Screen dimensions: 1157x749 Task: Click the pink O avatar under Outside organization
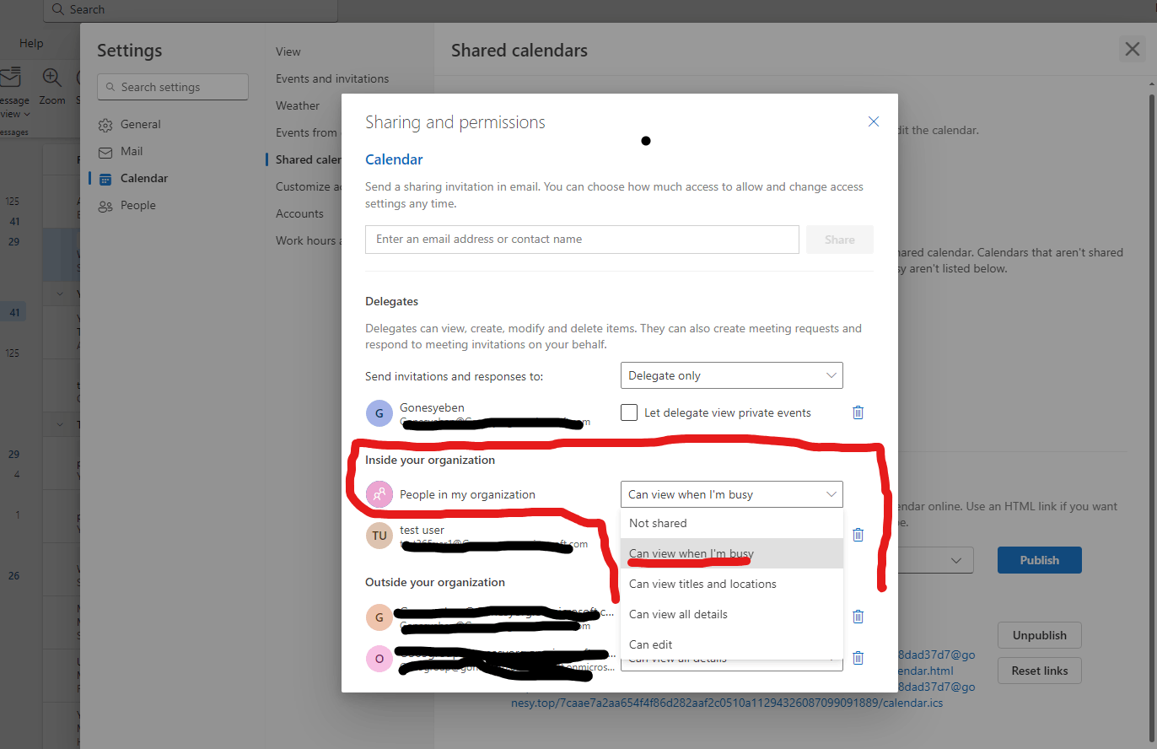pyautogui.click(x=379, y=659)
